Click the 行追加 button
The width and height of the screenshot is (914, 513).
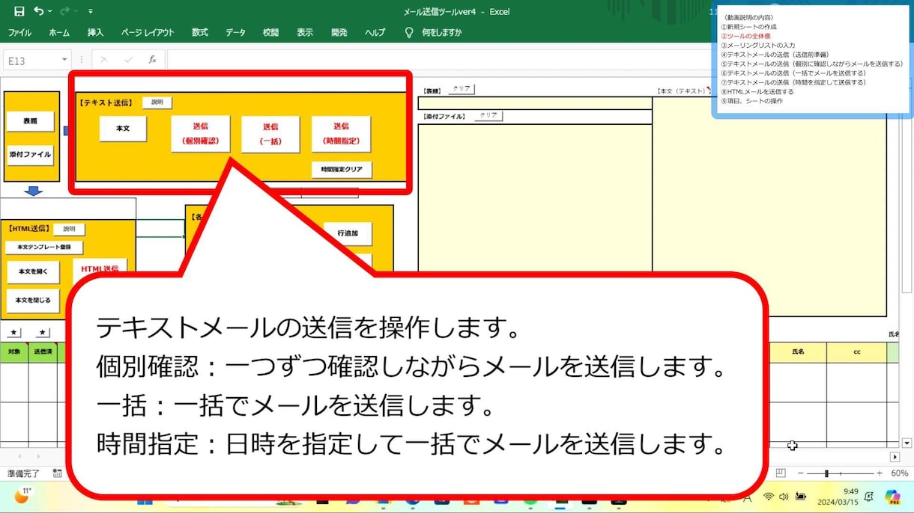(x=348, y=233)
